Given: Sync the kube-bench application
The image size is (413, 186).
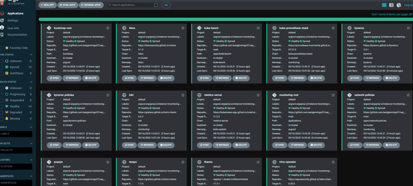Looking at the screenshot, I should pos(205,78).
